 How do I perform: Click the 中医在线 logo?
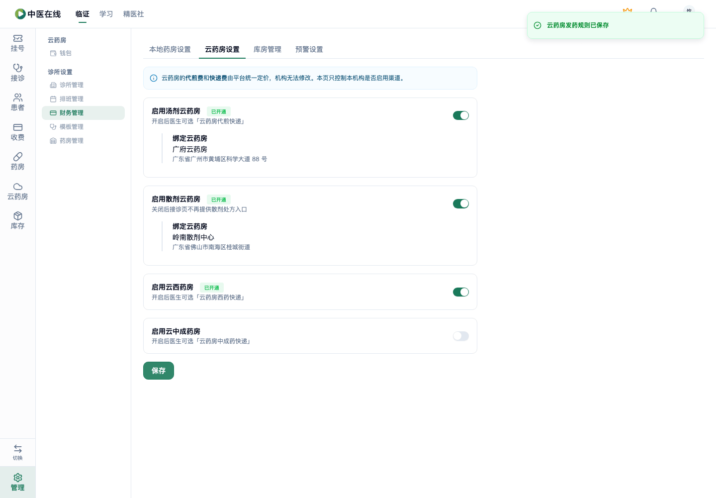tap(38, 14)
